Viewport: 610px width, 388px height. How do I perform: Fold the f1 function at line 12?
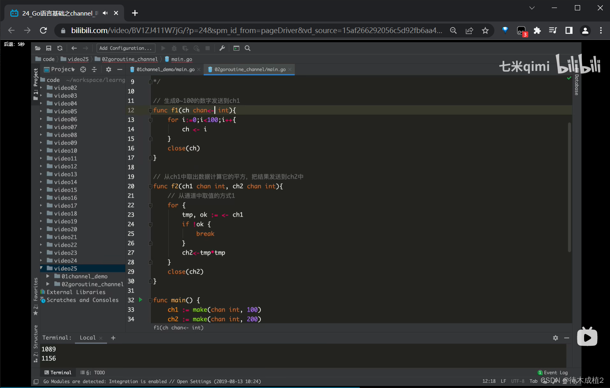point(150,110)
